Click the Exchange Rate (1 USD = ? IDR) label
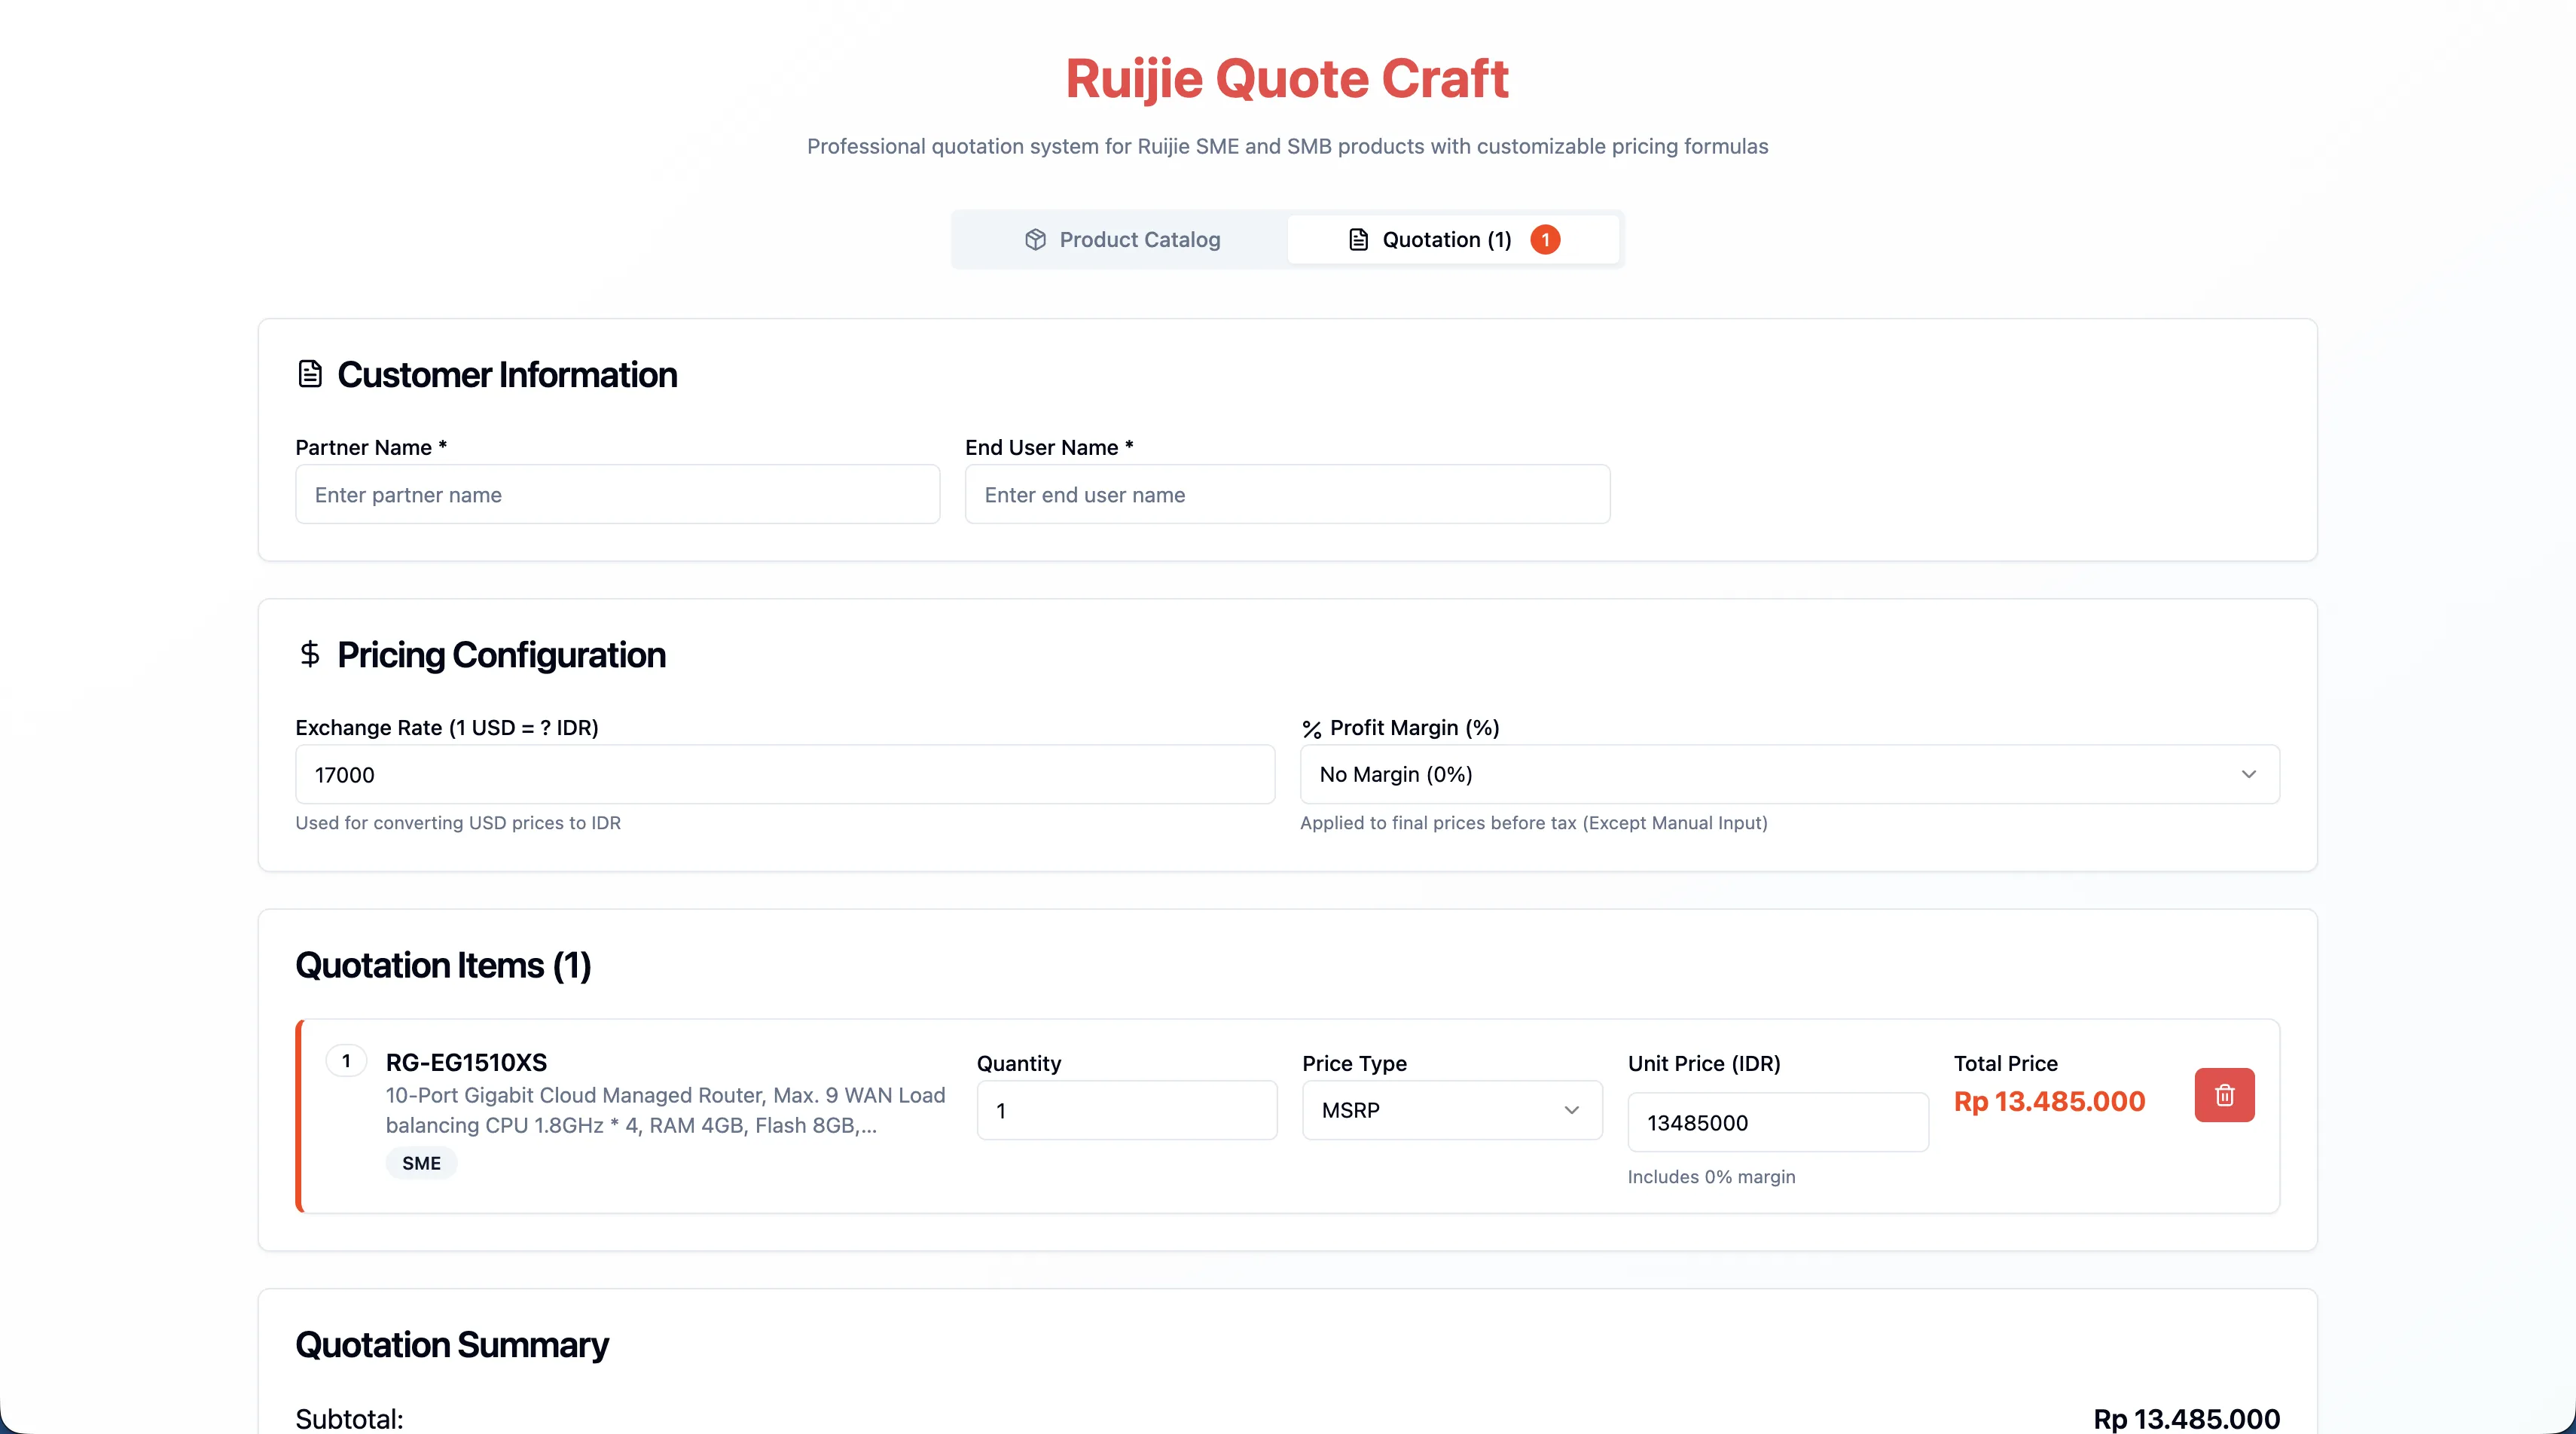Image resolution: width=2576 pixels, height=1434 pixels. tap(447, 728)
